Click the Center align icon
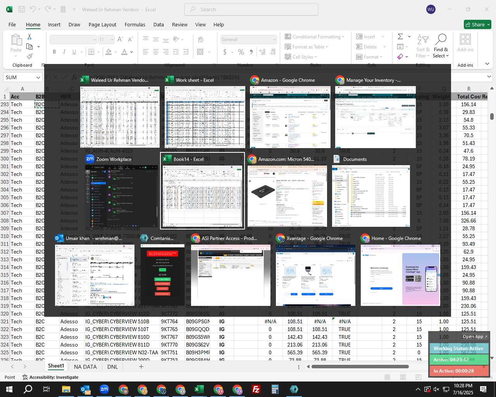 tap(156, 52)
